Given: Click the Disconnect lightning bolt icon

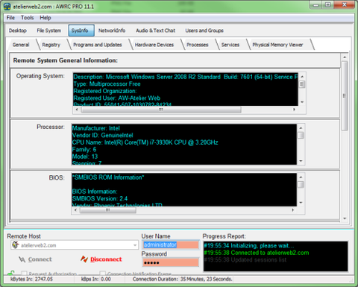Looking at the screenshot, I should click(84, 259).
